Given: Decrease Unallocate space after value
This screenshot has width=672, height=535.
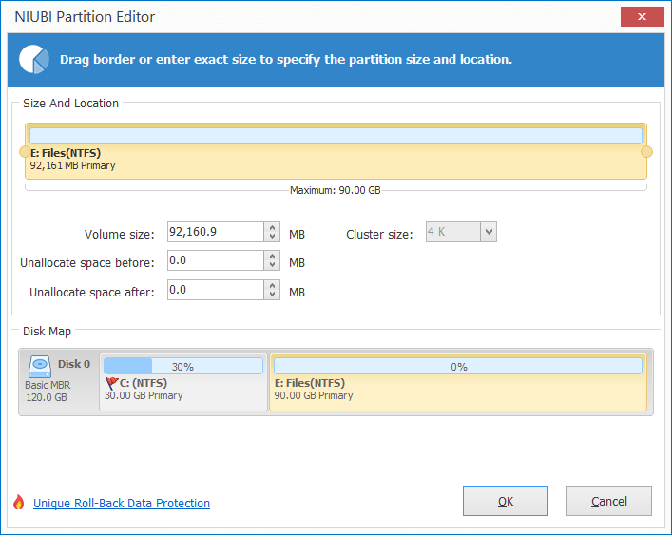Looking at the screenshot, I should point(272,295).
